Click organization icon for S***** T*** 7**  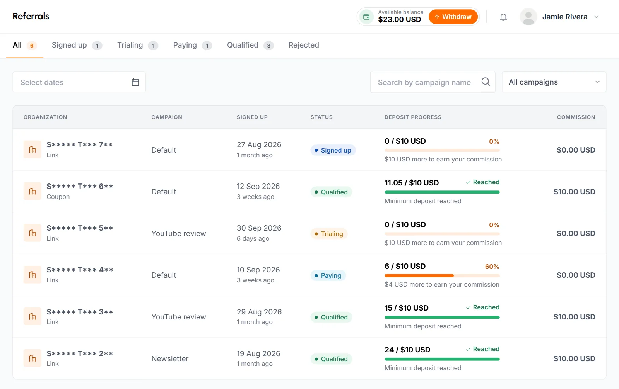pyautogui.click(x=32, y=149)
